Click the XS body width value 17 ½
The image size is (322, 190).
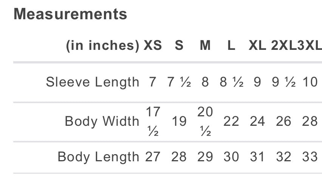coord(153,122)
